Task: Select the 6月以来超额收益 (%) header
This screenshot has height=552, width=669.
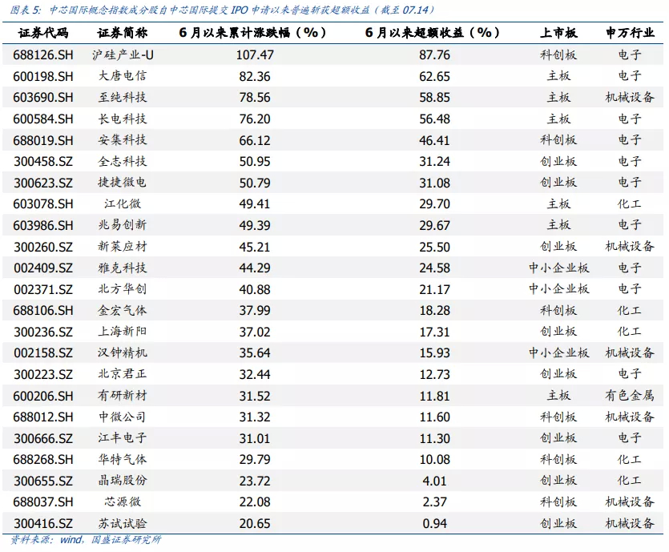Action: tap(432, 33)
